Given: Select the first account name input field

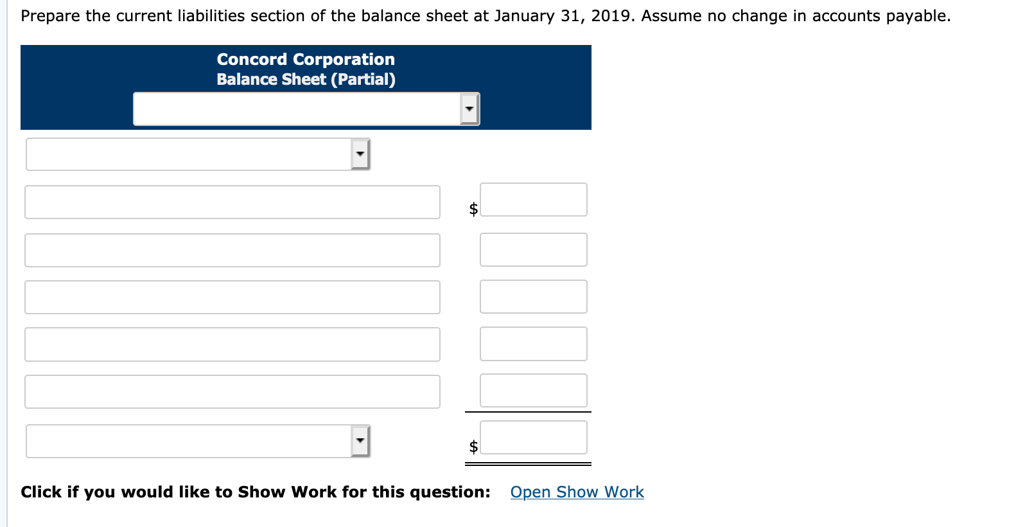Looking at the screenshot, I should click(x=232, y=202).
